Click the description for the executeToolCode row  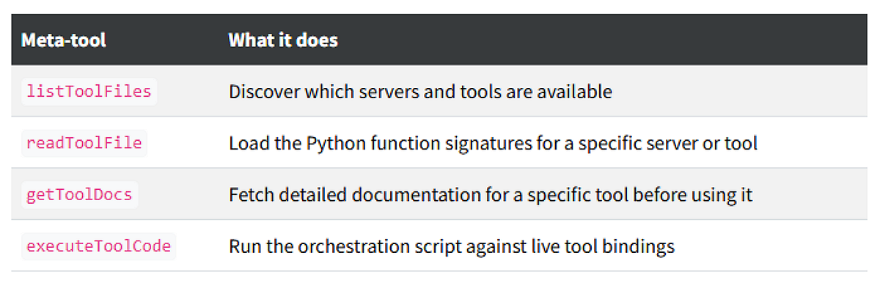(x=452, y=247)
